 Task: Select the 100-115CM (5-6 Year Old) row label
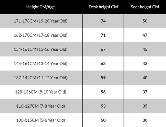click(x=40, y=120)
